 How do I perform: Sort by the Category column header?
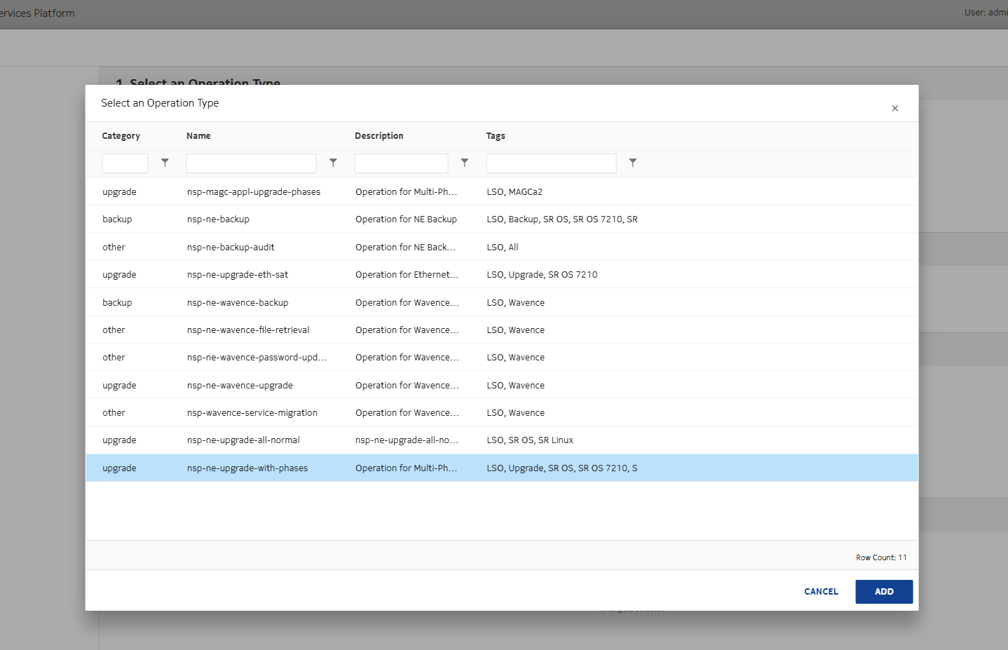pos(121,136)
